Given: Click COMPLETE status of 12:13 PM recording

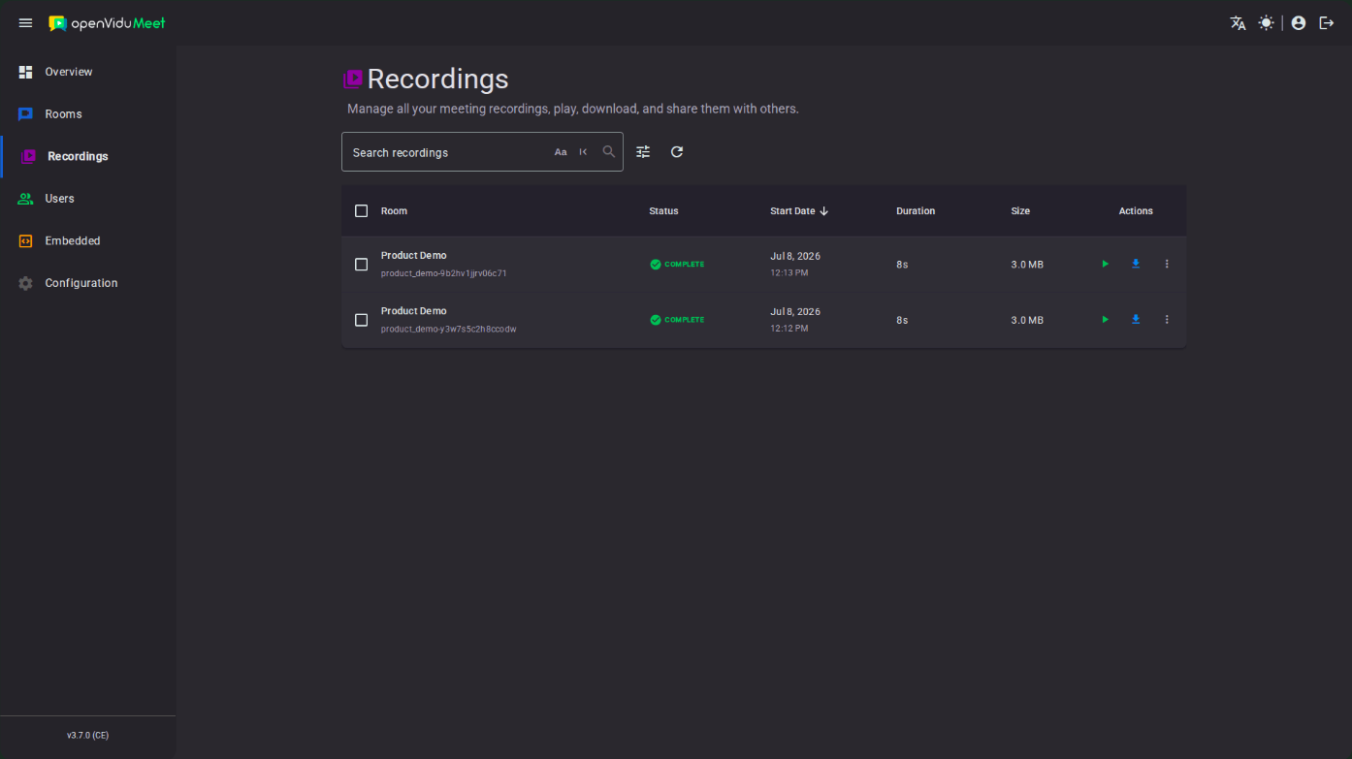Looking at the screenshot, I should 677,265.
